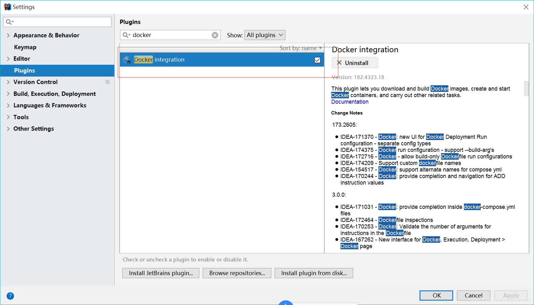This screenshot has height=305, width=534.
Task: Select Version Control label in tree
Action: (x=36, y=82)
